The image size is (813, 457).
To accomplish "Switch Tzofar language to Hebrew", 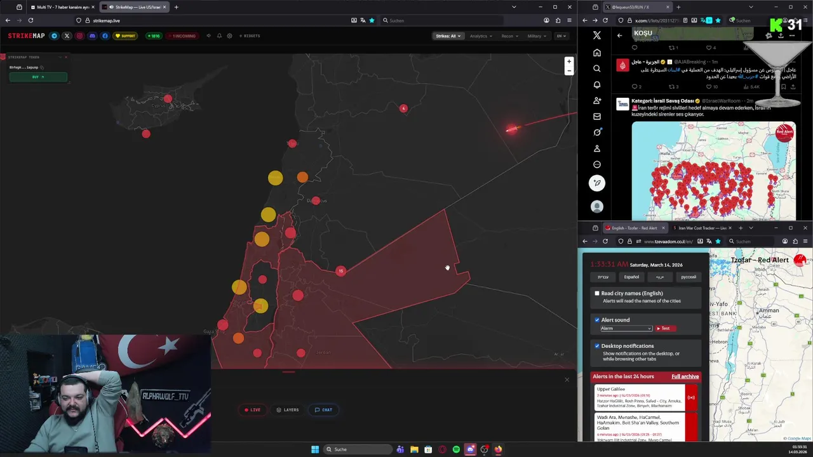I will coord(603,277).
